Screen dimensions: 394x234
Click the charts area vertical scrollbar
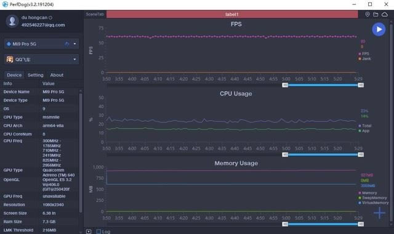point(391,123)
